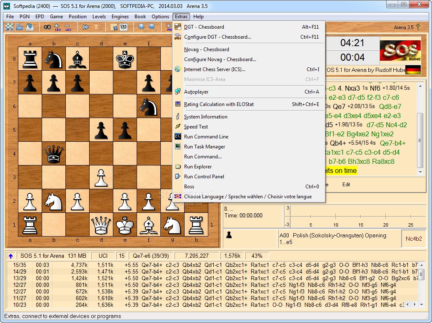This screenshot has width=432, height=323.
Task: Click the analysis horizontal scroll right arrow
Action: coord(415,305)
